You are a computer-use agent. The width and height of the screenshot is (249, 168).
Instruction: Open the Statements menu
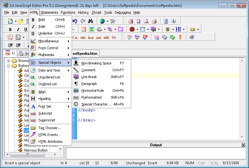coord(49,12)
